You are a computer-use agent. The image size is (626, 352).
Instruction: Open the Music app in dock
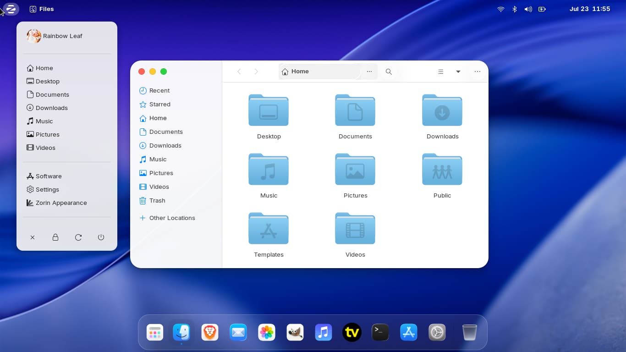(324, 332)
